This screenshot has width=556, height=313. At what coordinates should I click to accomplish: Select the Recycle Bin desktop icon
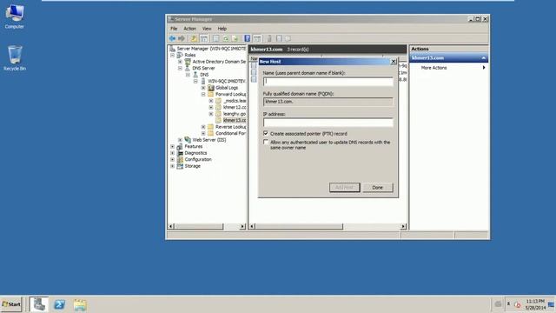(x=15, y=58)
